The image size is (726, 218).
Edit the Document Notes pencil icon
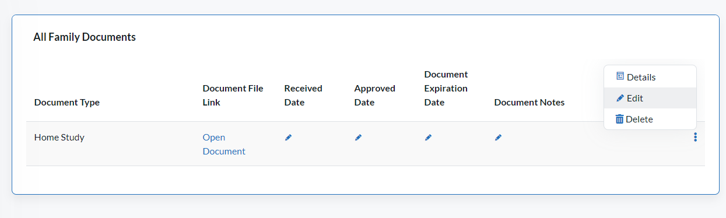coord(498,138)
